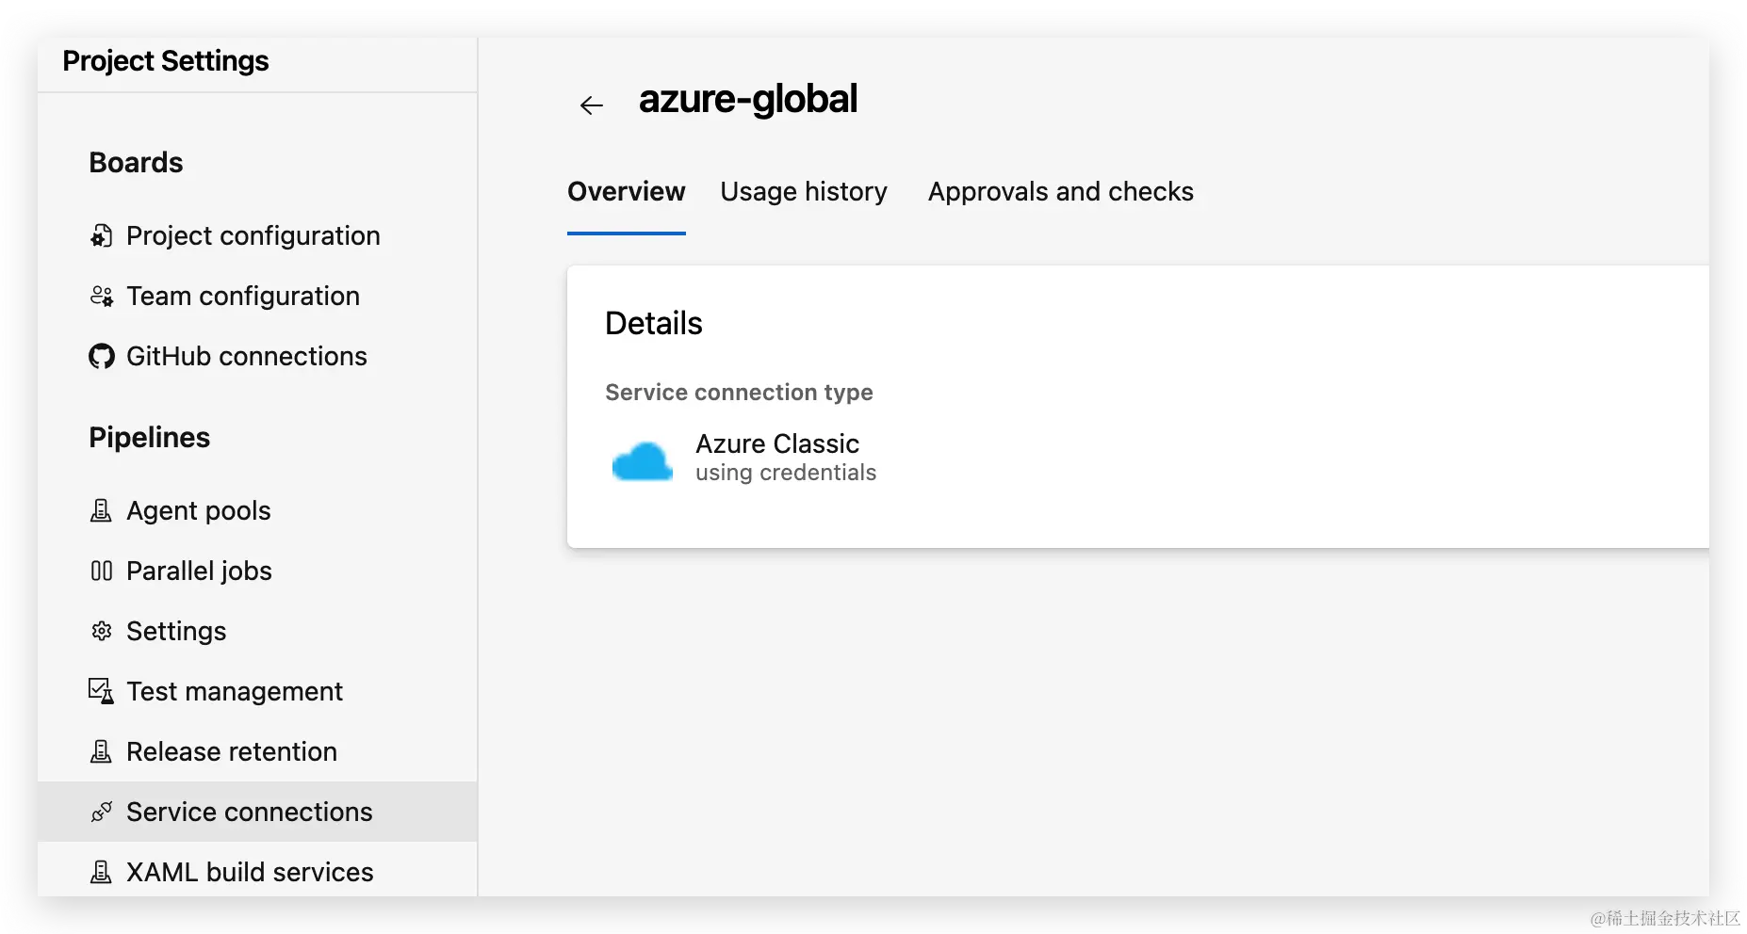Click the GitHub logo icon
The height and width of the screenshot is (934, 1747).
[102, 356]
